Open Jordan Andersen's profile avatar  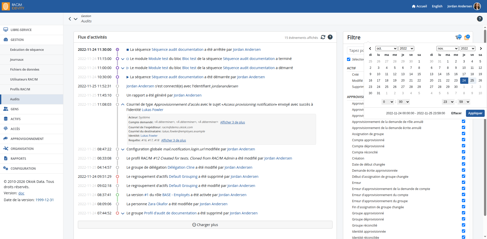coord(477,6)
